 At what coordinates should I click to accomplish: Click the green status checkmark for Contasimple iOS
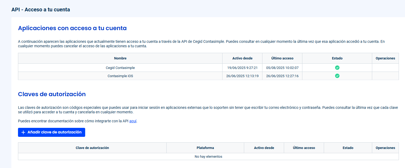(337, 76)
